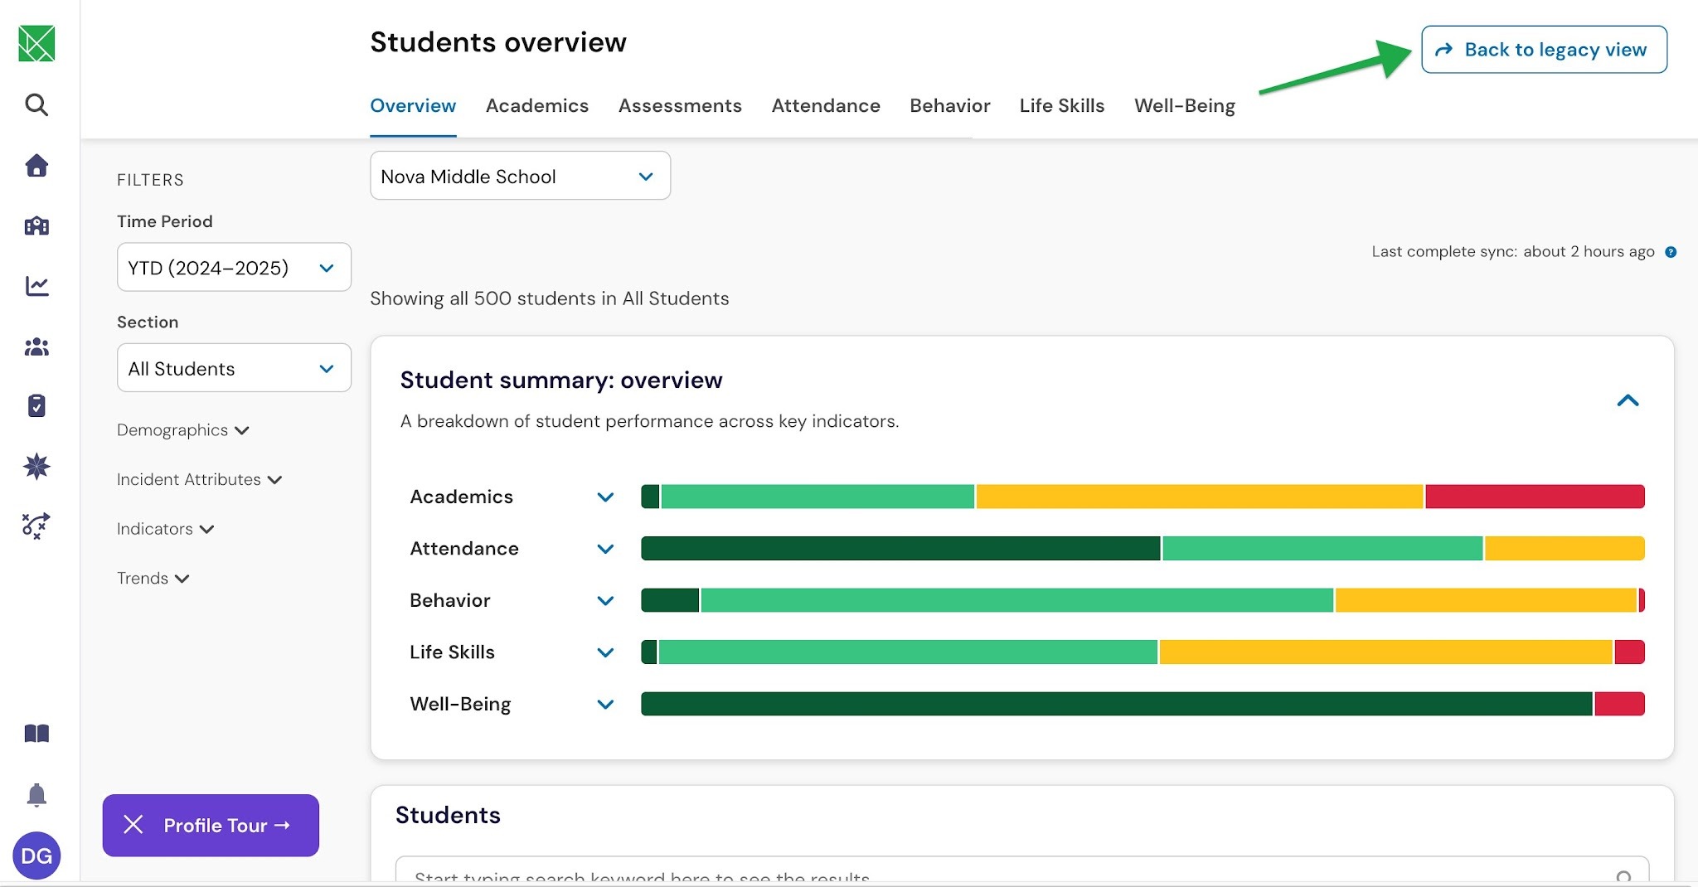This screenshot has width=1698, height=887.
Task: Click the yellow Behavior bar segment
Action: tap(1486, 600)
